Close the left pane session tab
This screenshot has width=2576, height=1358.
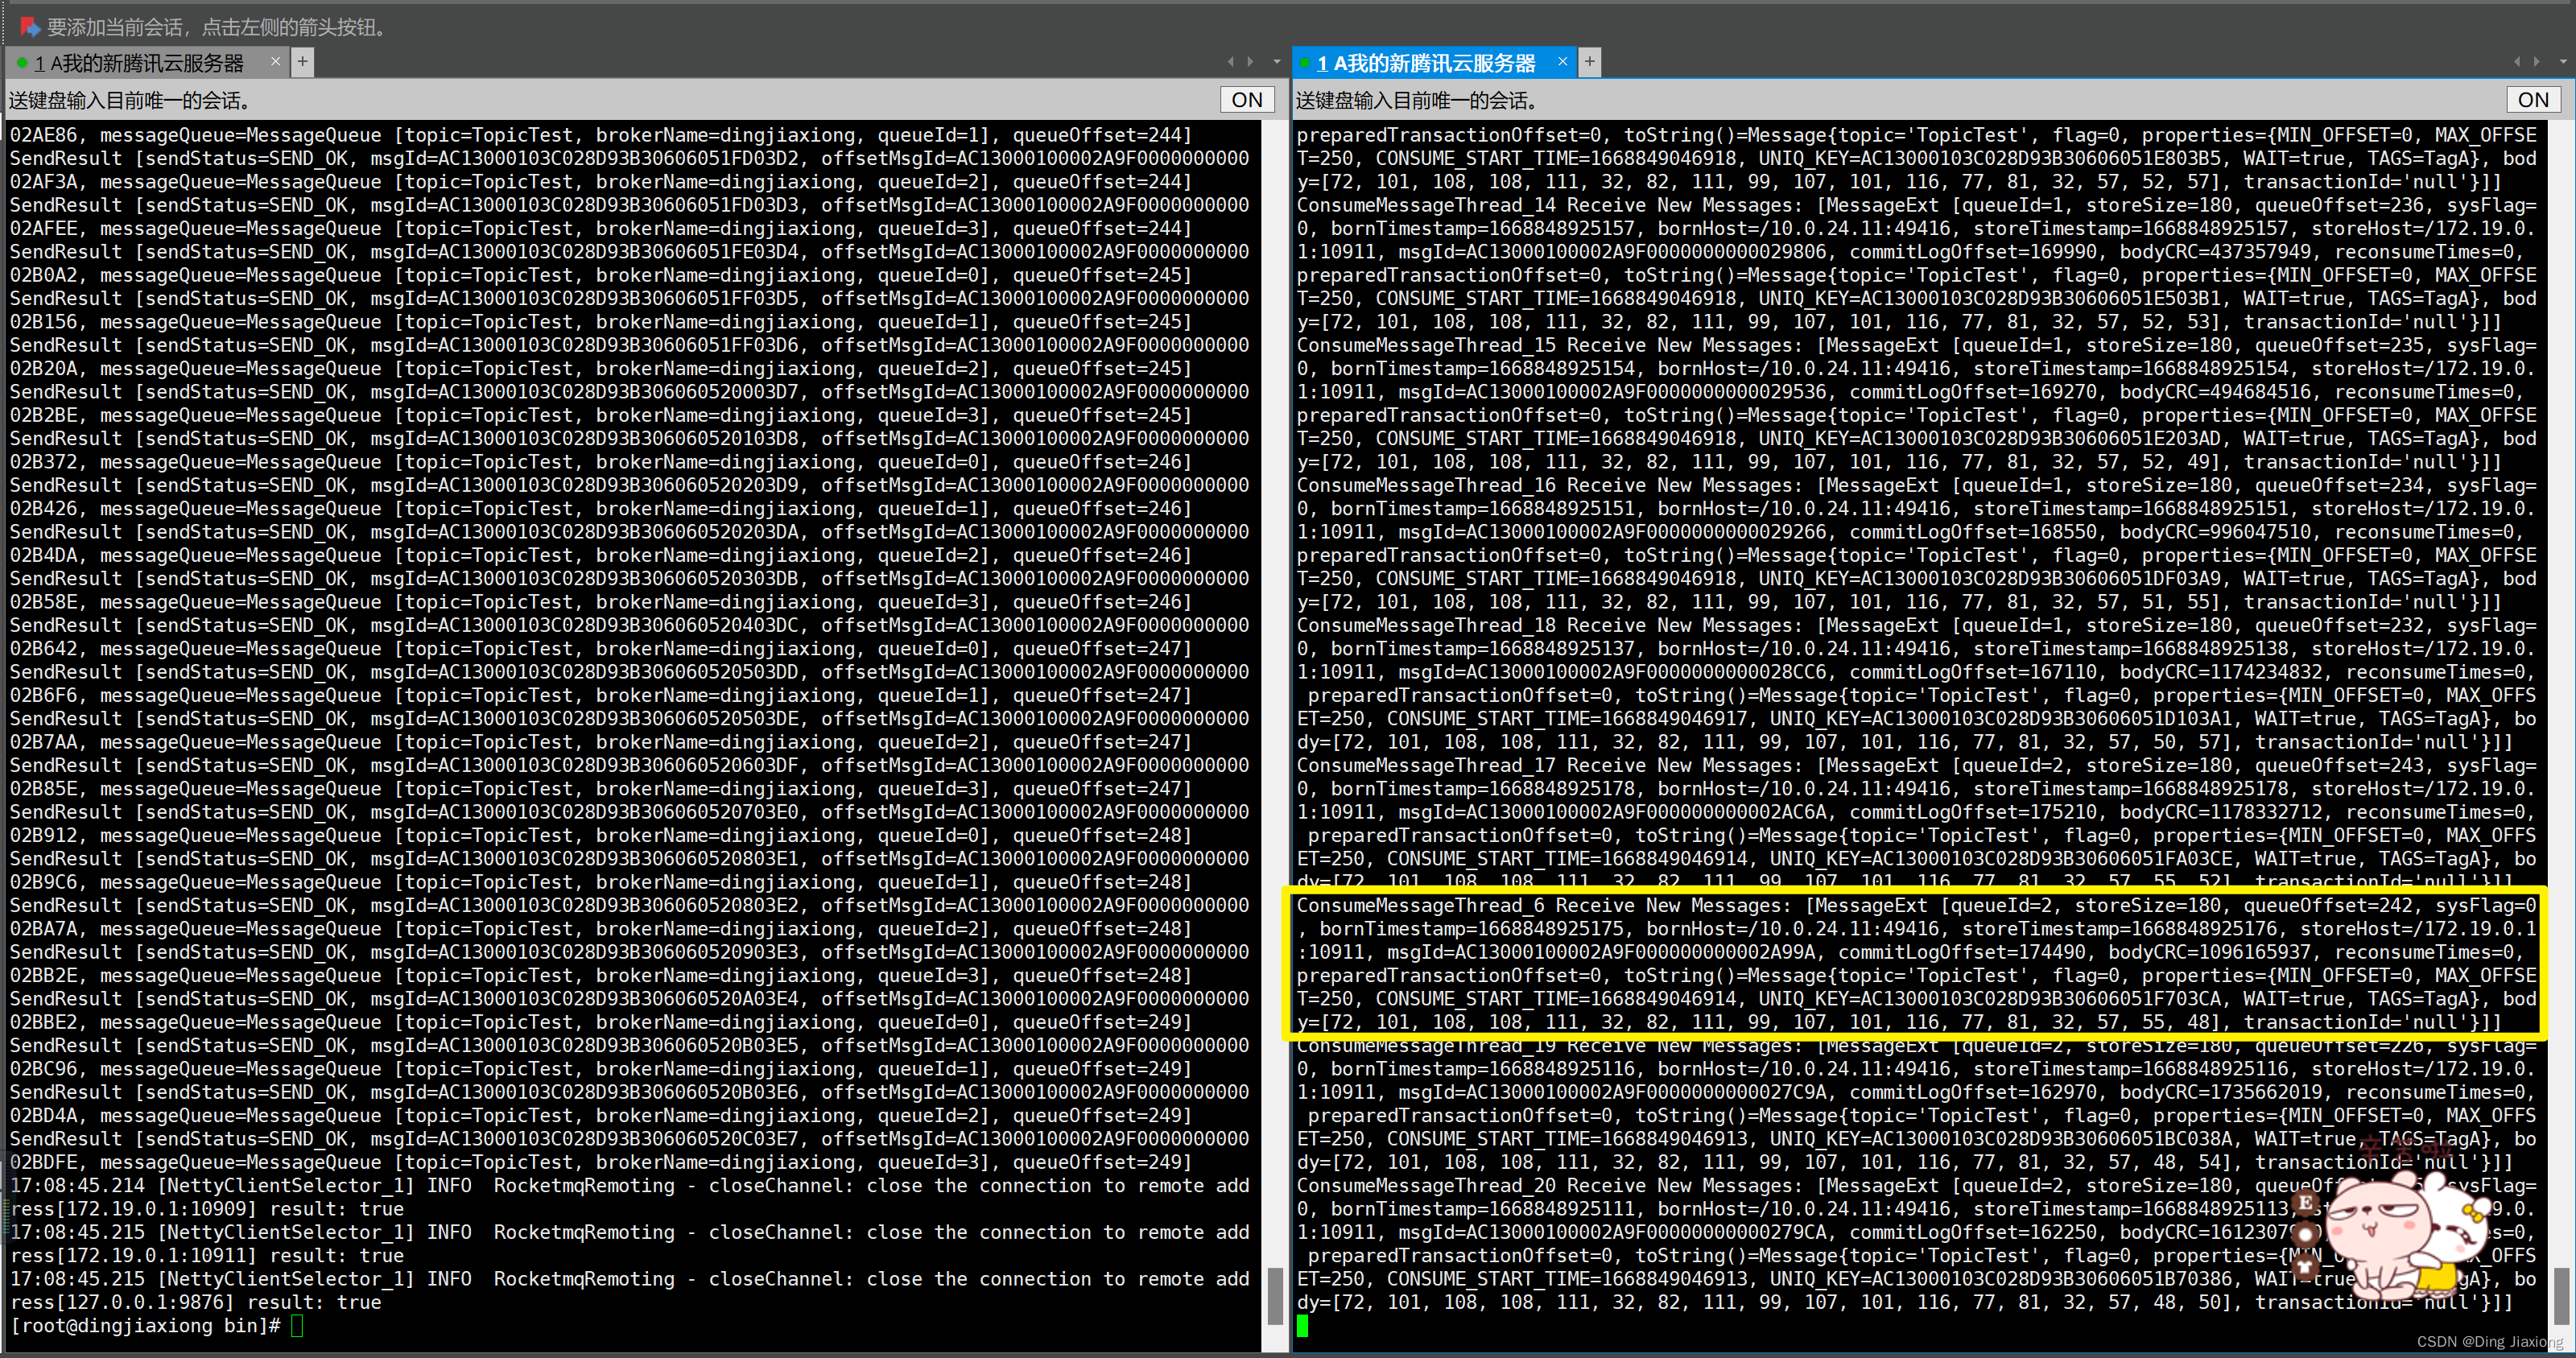click(x=276, y=63)
